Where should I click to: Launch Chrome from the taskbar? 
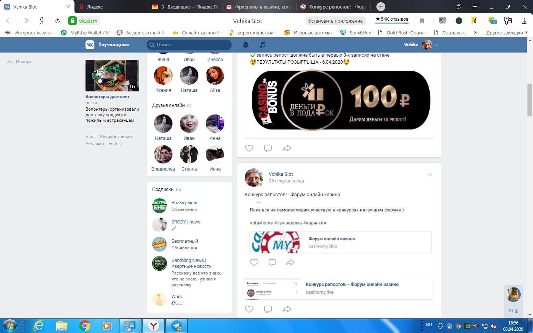(84, 326)
